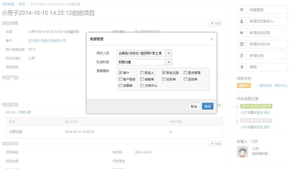
Task: Click the Dropbox-style icon beside 资源管理
Action: (242, 10)
